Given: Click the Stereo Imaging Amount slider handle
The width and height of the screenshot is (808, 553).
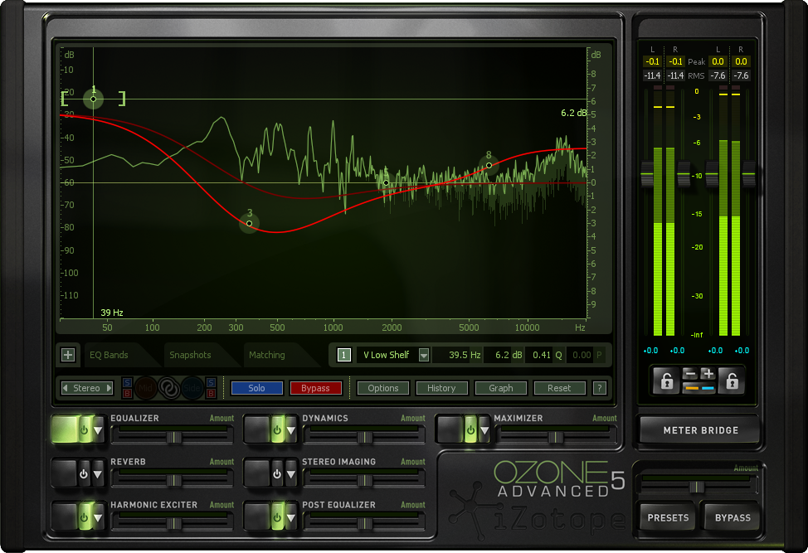Looking at the screenshot, I should [x=365, y=481].
